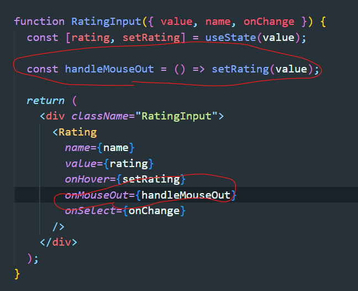Click the onSelect prop name

90,211
